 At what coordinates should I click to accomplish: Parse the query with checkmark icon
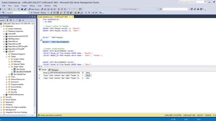coord(51,13)
